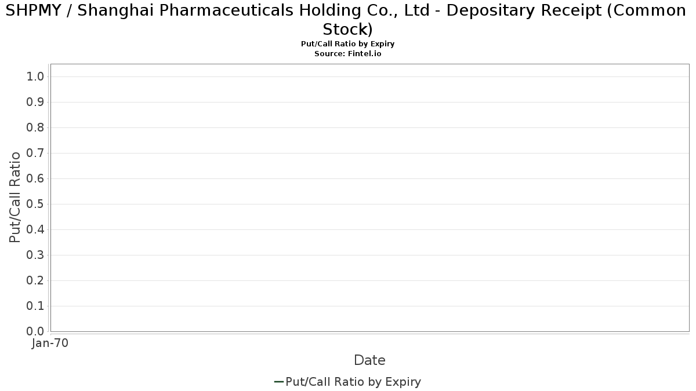Click the 0.6 y-axis tick label

pos(35,179)
